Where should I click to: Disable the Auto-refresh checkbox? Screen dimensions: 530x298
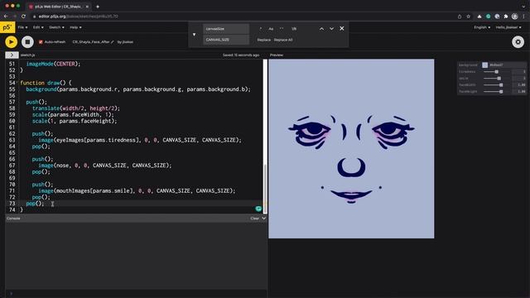click(x=41, y=42)
